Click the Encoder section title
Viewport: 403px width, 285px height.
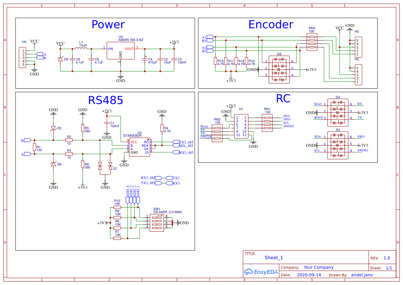(x=271, y=24)
